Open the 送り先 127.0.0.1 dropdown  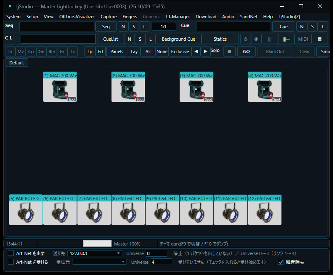(95, 253)
